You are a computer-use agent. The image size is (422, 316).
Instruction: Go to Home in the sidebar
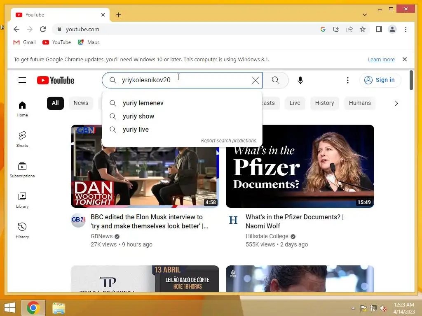[22, 109]
